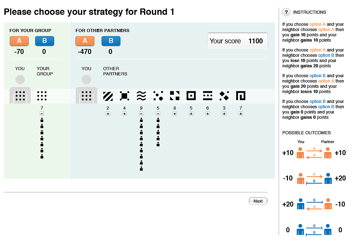The image size is (352, 246).
Task: Expand the diamonds group of 3
Action: [224, 114]
